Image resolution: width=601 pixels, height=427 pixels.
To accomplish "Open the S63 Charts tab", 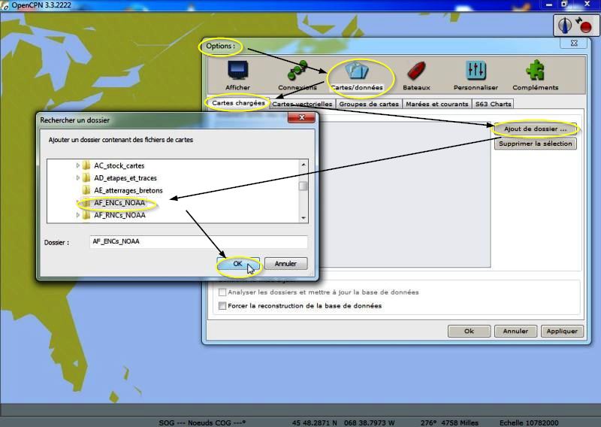I will [493, 104].
